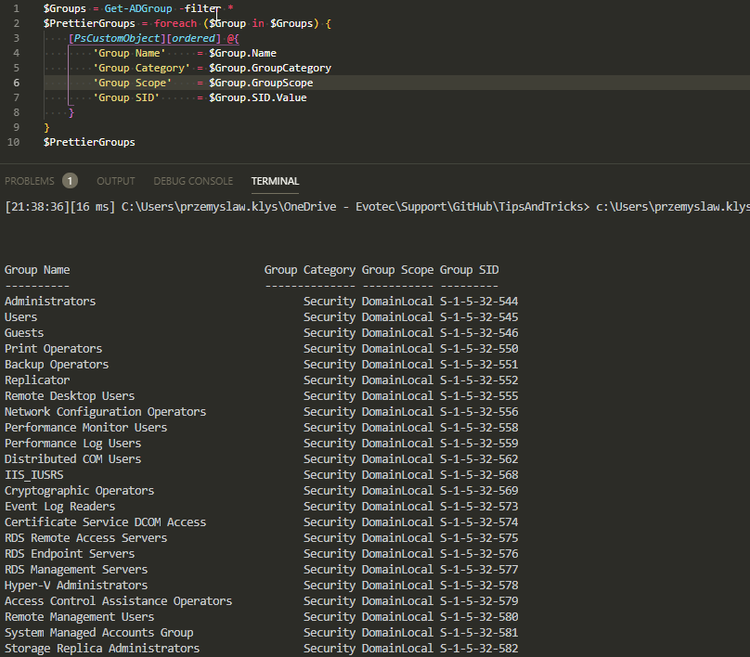The height and width of the screenshot is (657, 750).
Task: Click the 'Group Category' string in code
Action: point(141,68)
